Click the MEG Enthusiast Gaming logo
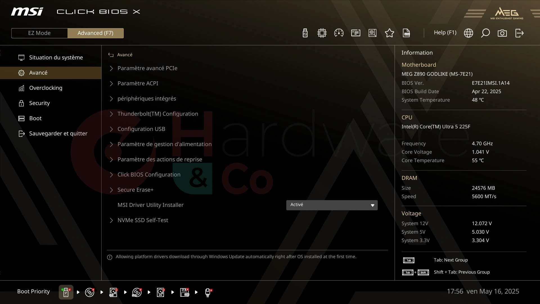 click(x=507, y=13)
